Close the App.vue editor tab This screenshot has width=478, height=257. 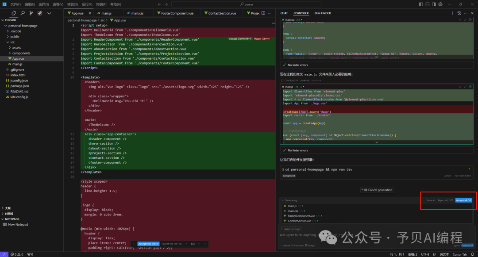pos(89,13)
